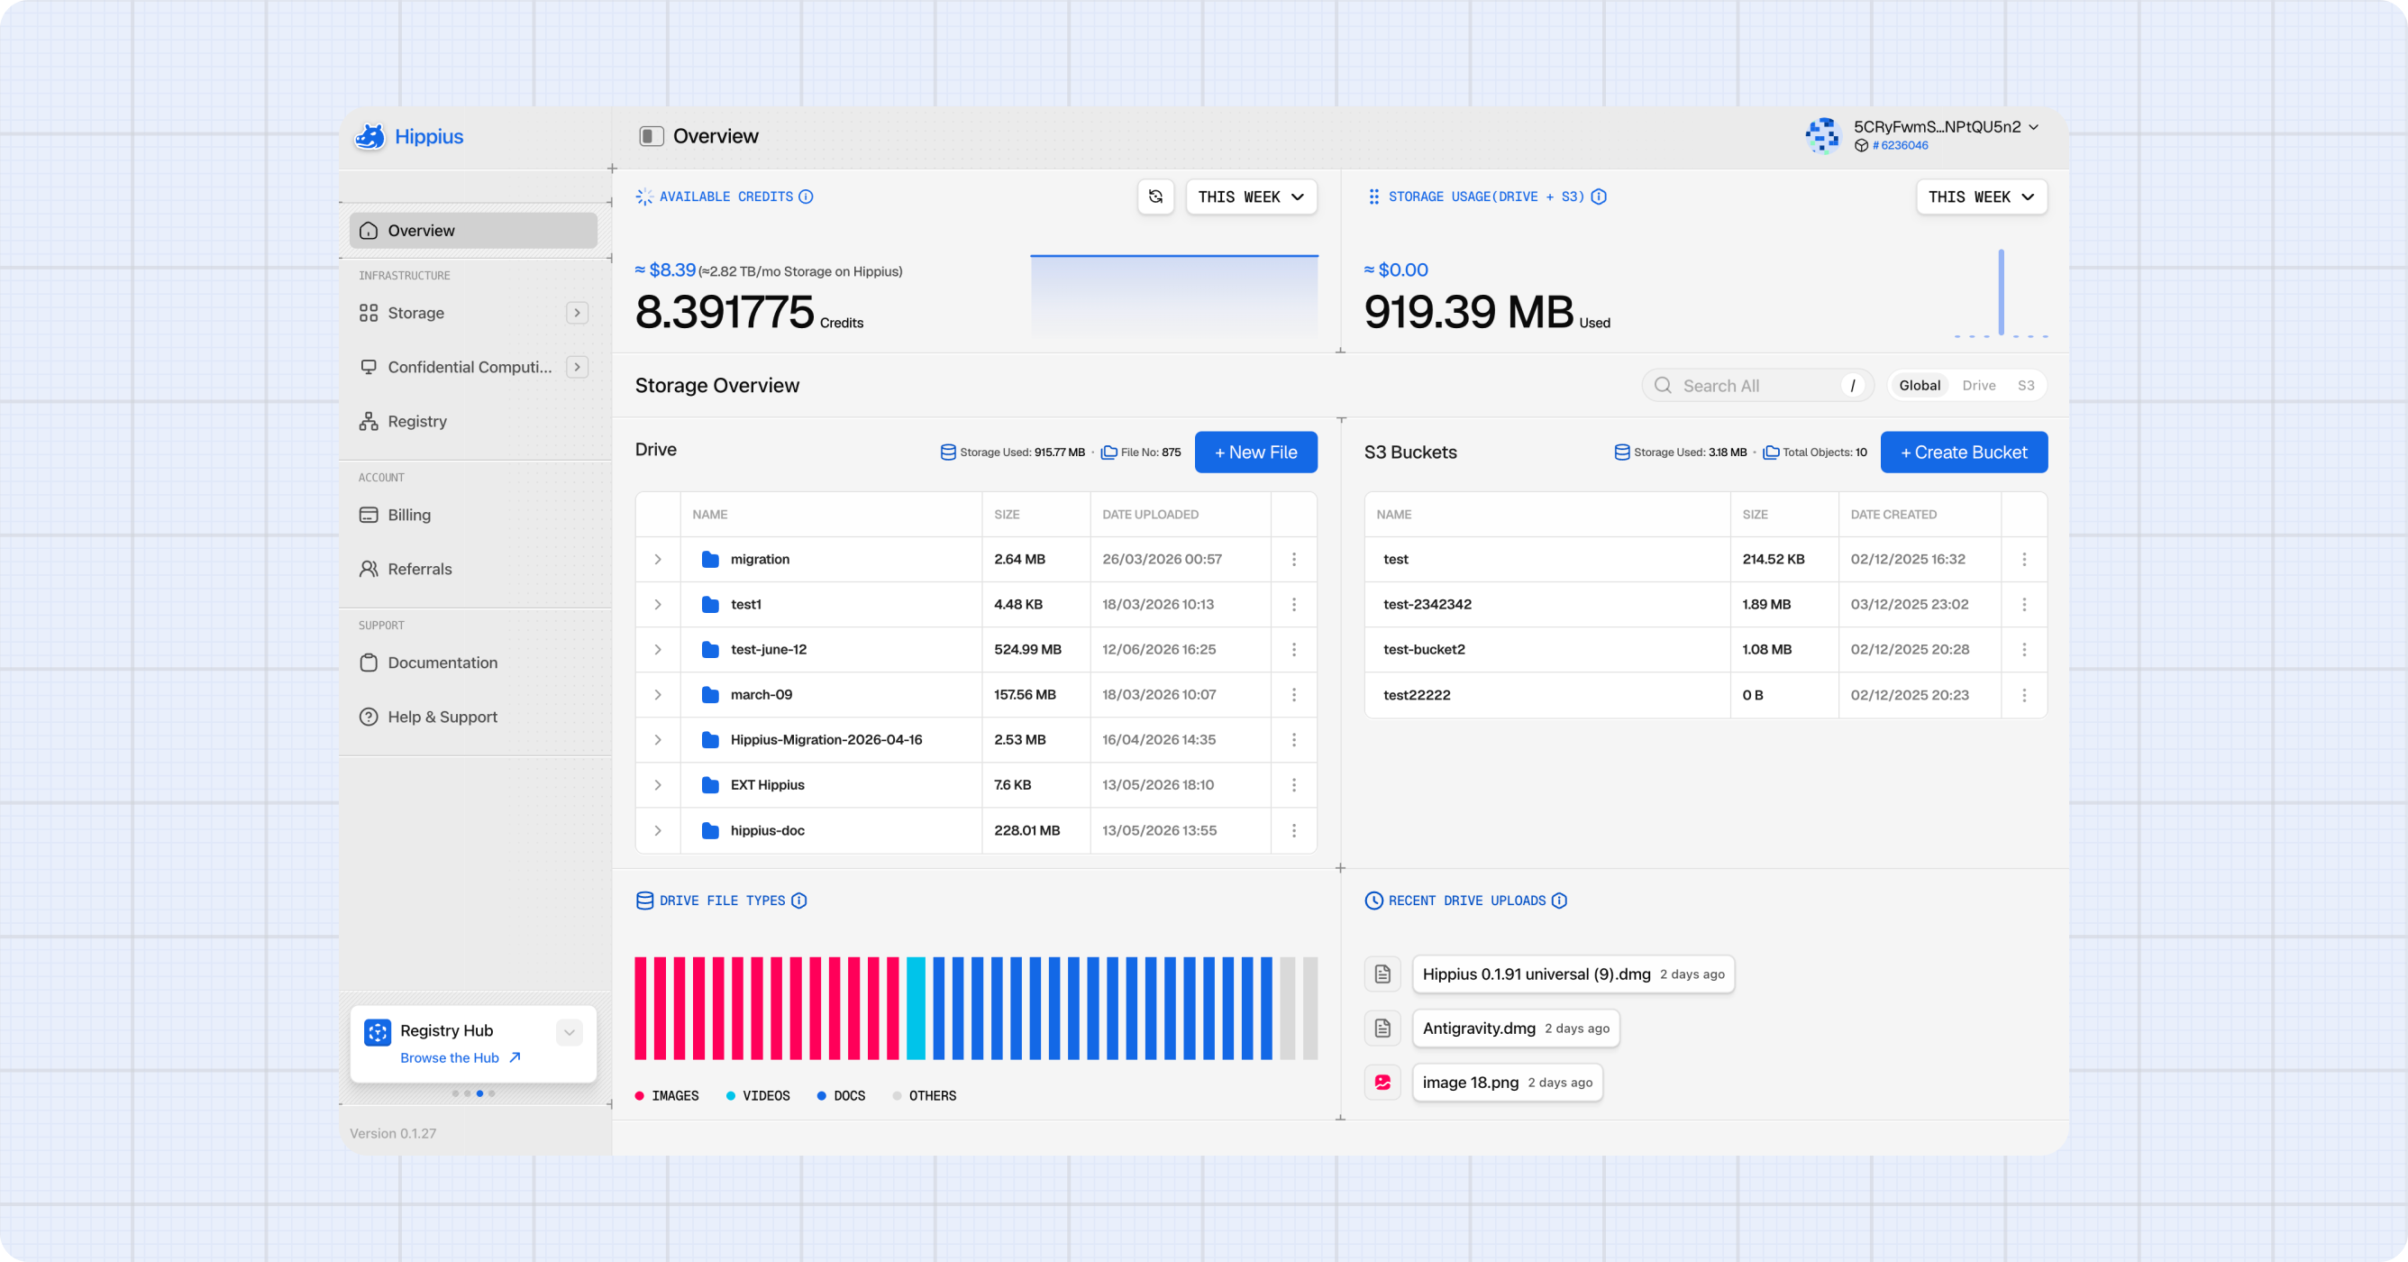Click the Search All input field
2408x1262 pixels.
(x=1757, y=385)
